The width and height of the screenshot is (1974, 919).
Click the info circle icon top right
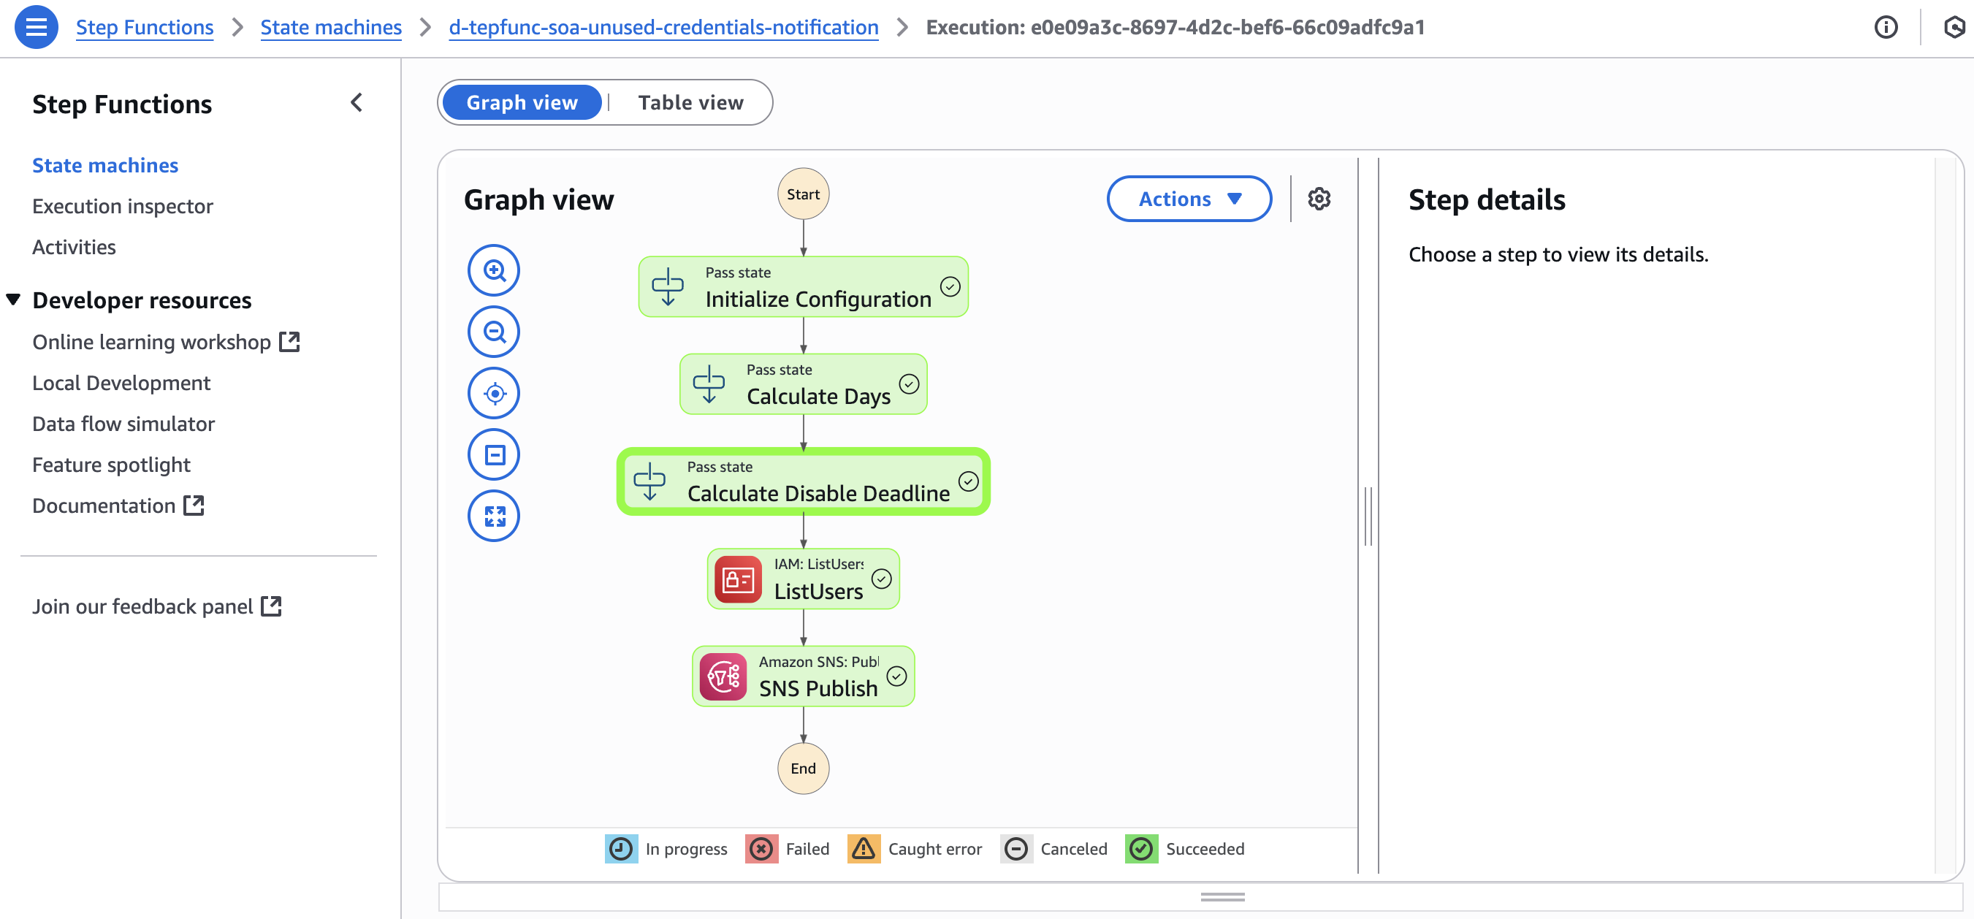click(x=1885, y=28)
